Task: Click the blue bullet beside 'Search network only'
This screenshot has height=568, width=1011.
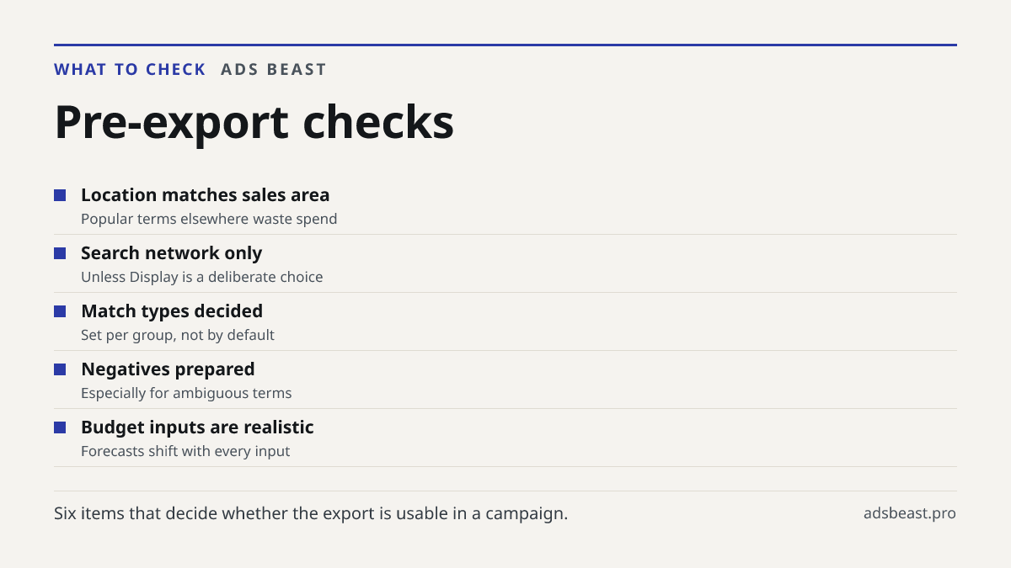Action: (x=60, y=253)
